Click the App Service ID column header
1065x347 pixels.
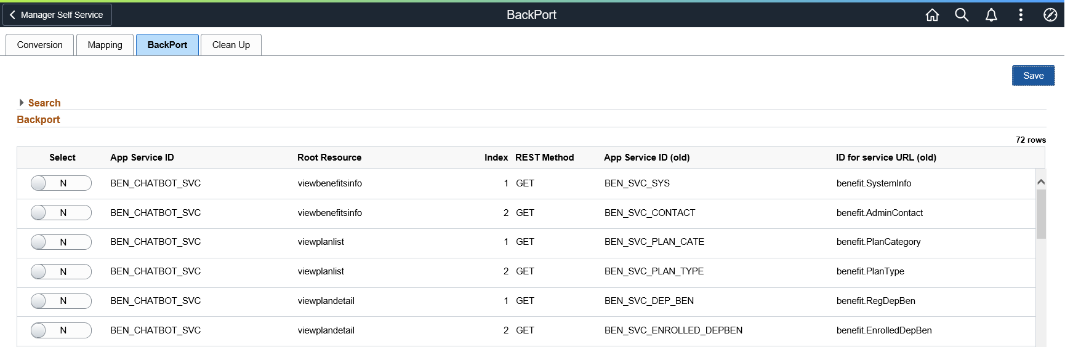coord(142,158)
